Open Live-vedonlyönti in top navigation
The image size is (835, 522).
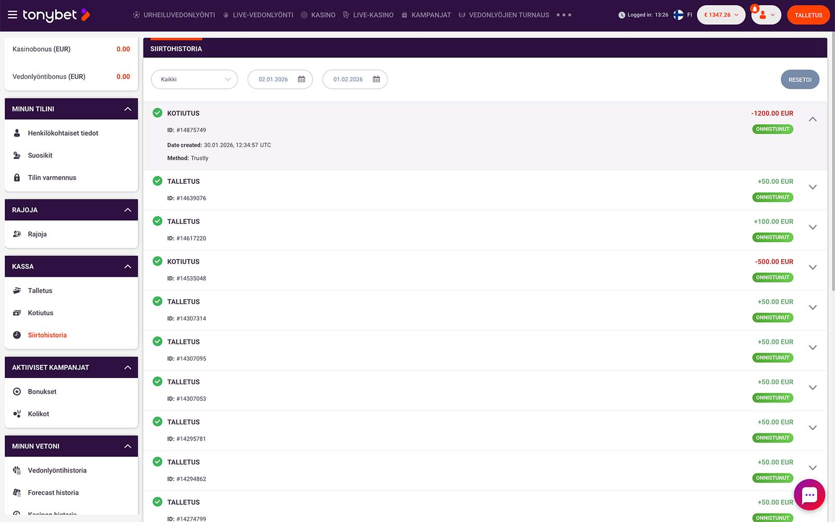[x=258, y=15]
